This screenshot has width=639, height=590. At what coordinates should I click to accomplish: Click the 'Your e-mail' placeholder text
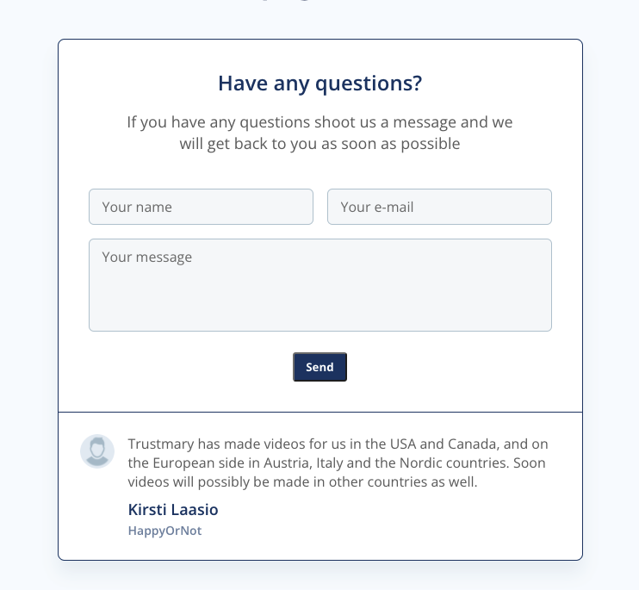(377, 207)
